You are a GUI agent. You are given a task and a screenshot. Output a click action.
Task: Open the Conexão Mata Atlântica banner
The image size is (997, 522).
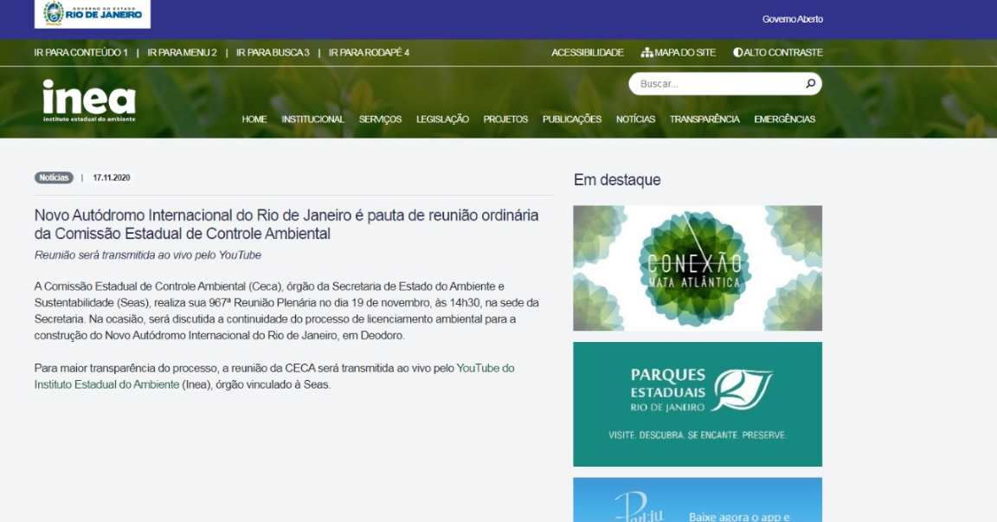tap(697, 268)
